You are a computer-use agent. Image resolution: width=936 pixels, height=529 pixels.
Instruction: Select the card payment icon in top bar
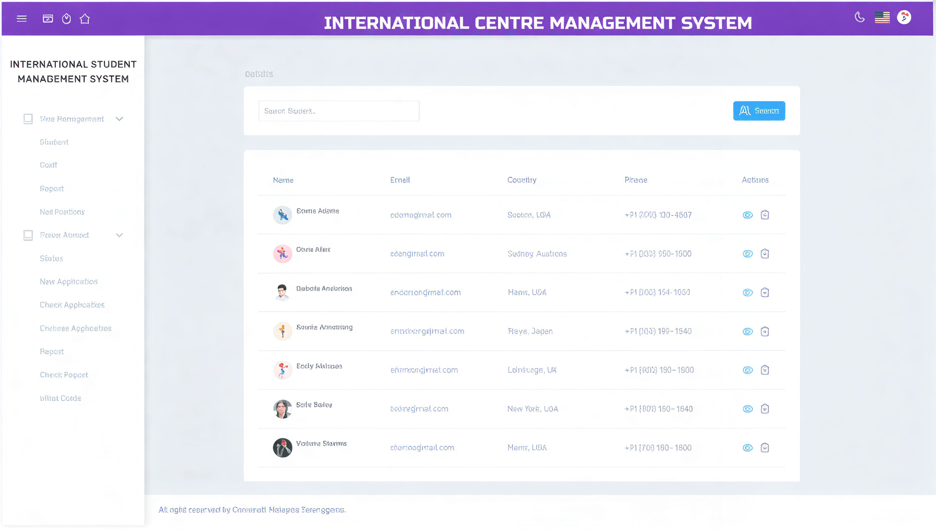pyautogui.click(x=48, y=18)
